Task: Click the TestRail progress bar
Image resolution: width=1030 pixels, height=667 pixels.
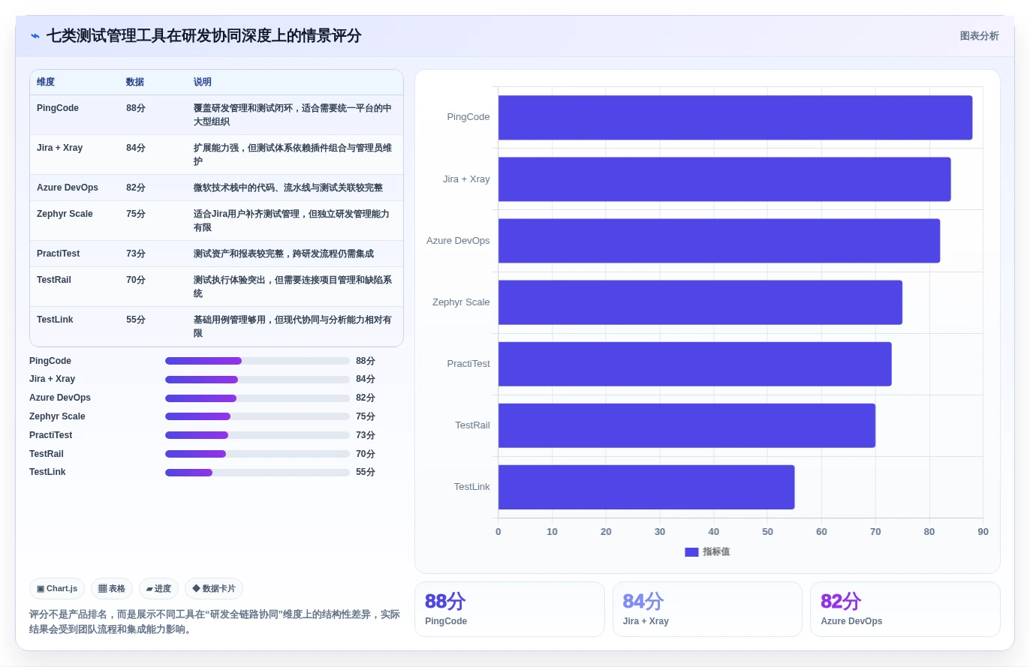Action: 257,454
